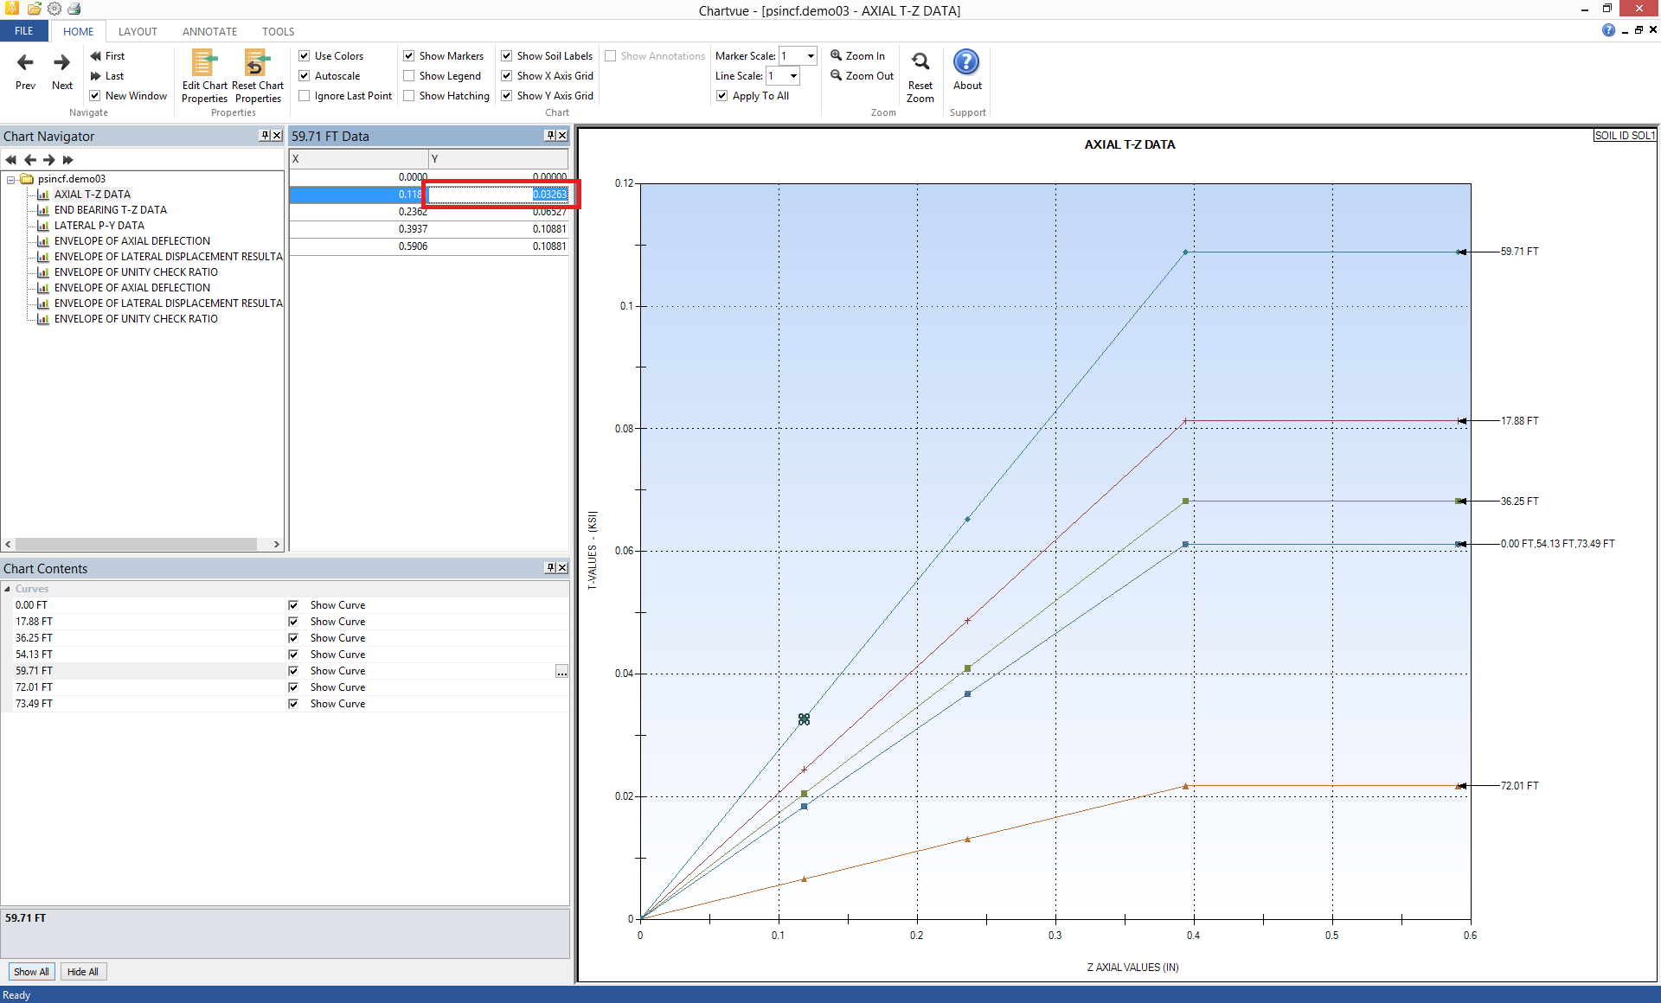Toggle Show Y Axis Grid

tap(507, 96)
